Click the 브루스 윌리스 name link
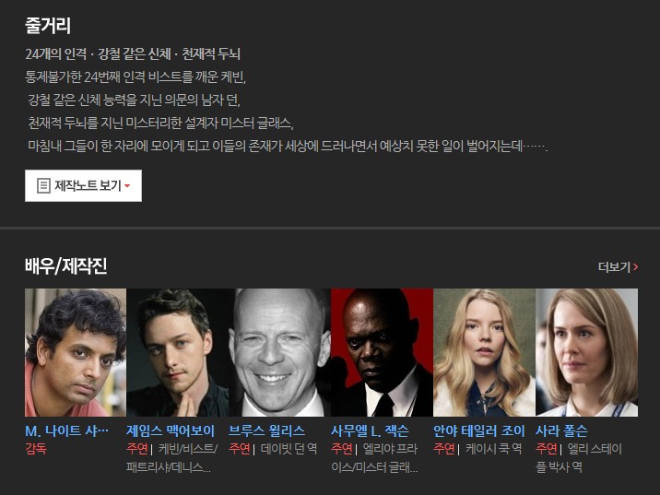Image resolution: width=660 pixels, height=495 pixels. pos(267,430)
